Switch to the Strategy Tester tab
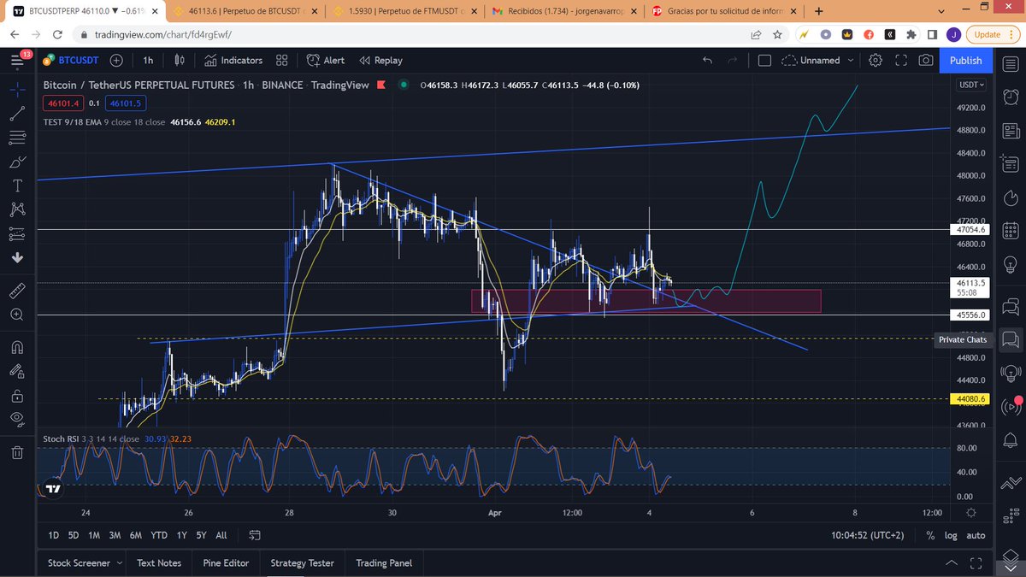The height and width of the screenshot is (577, 1026). (x=302, y=562)
